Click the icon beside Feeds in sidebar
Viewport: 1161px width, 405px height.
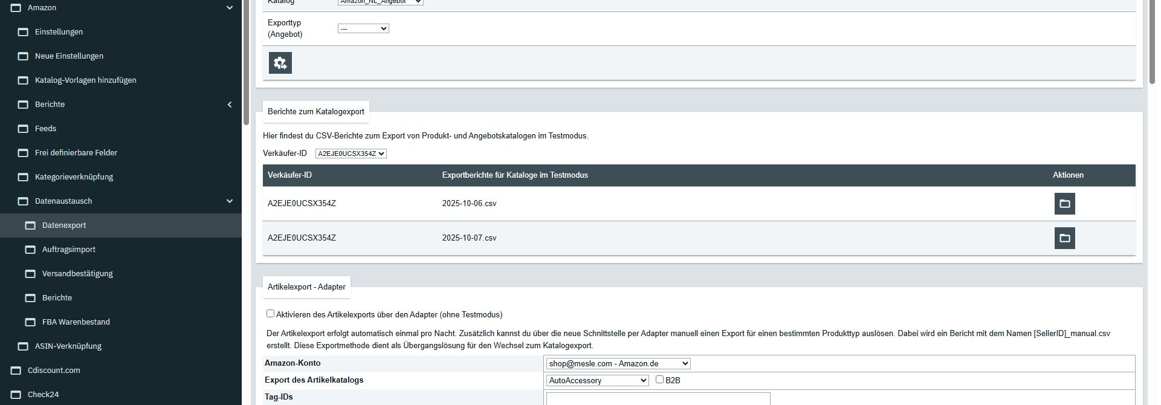point(23,129)
